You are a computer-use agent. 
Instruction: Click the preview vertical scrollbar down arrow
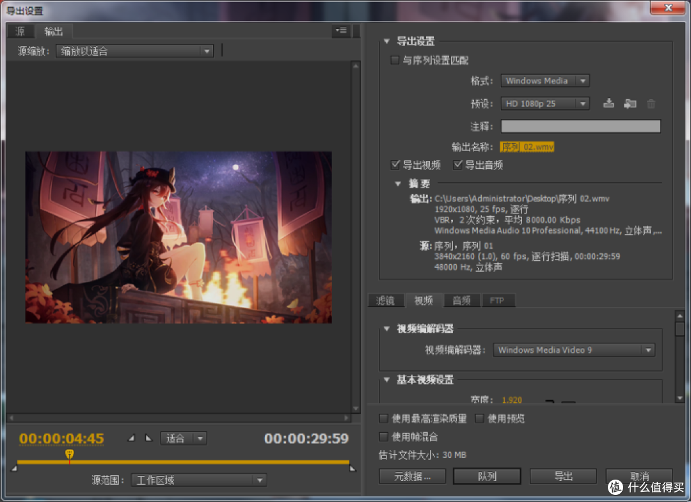[356, 408]
